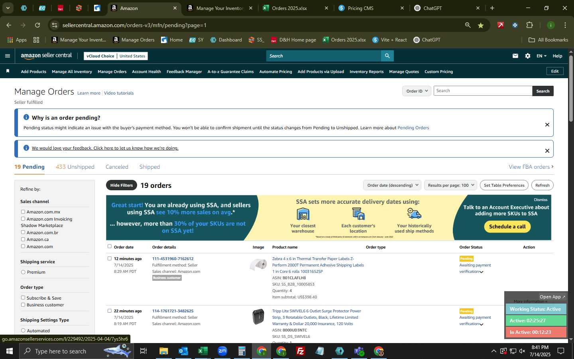Open Windows Task View button
Image resolution: width=574 pixels, height=359 pixels.
(143, 351)
